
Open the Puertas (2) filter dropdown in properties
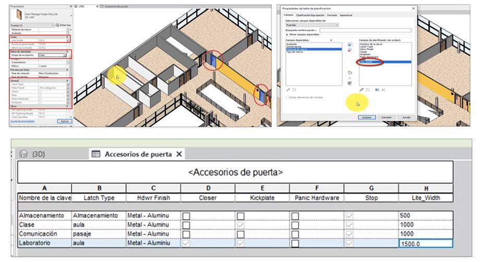(x=32, y=26)
